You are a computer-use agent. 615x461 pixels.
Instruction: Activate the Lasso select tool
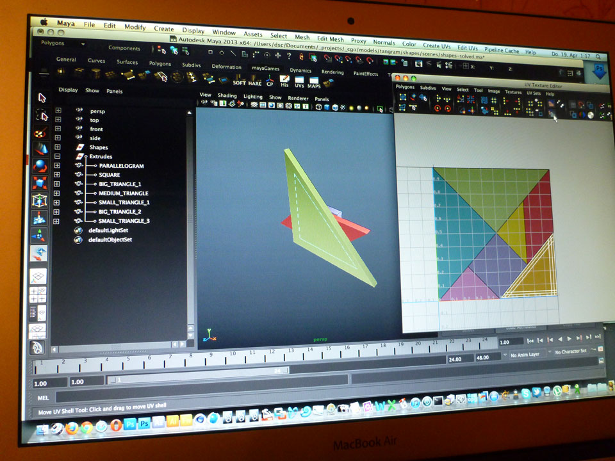click(42, 115)
